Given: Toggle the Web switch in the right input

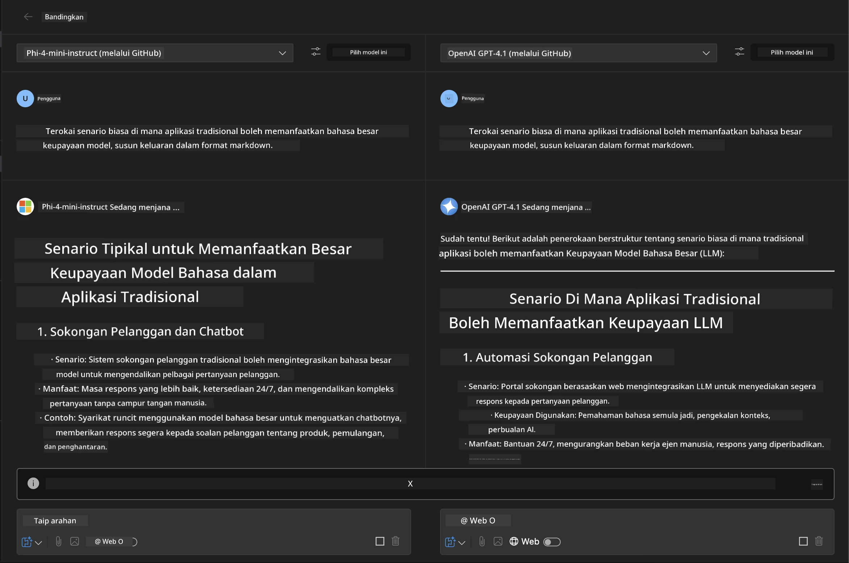Looking at the screenshot, I should click(x=552, y=542).
